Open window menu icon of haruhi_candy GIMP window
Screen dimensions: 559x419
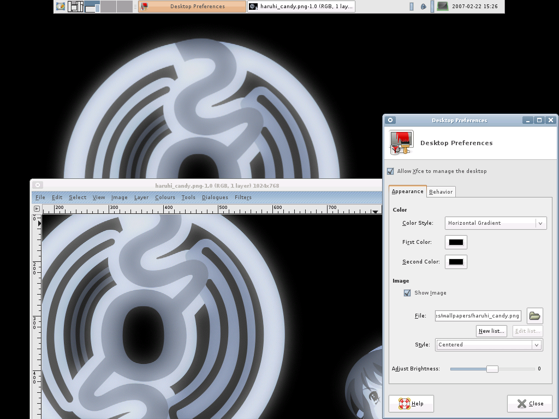(38, 185)
